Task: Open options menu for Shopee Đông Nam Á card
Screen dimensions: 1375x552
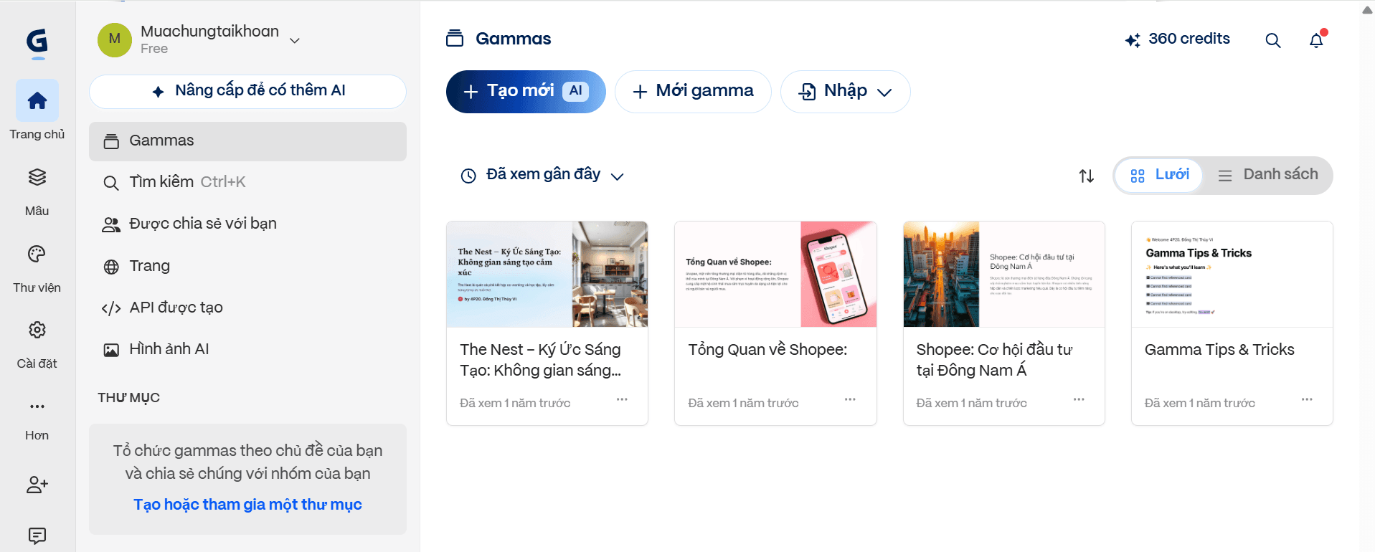Action: pyautogui.click(x=1079, y=399)
